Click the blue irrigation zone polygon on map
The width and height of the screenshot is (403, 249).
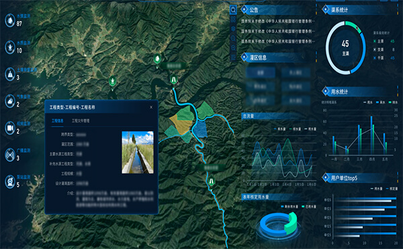pyautogui.click(x=200, y=129)
